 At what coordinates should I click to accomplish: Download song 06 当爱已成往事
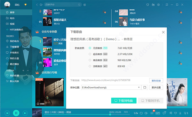tap(180, 22)
